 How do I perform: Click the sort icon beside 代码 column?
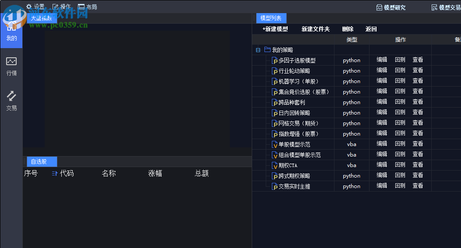click(x=55, y=173)
